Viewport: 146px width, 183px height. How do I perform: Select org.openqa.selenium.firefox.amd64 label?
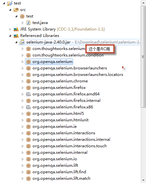click(66, 94)
